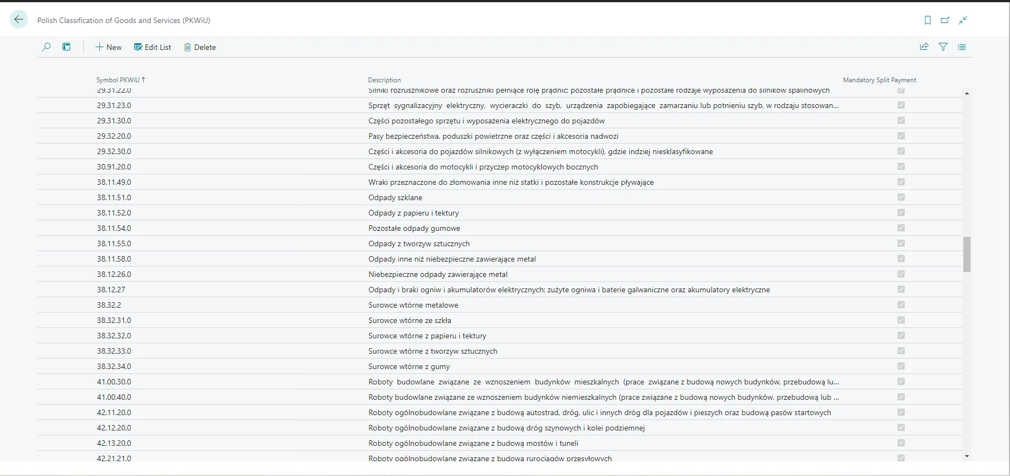Image resolution: width=1010 pixels, height=476 pixels.
Task: Click the list view layout icon
Action: (962, 47)
